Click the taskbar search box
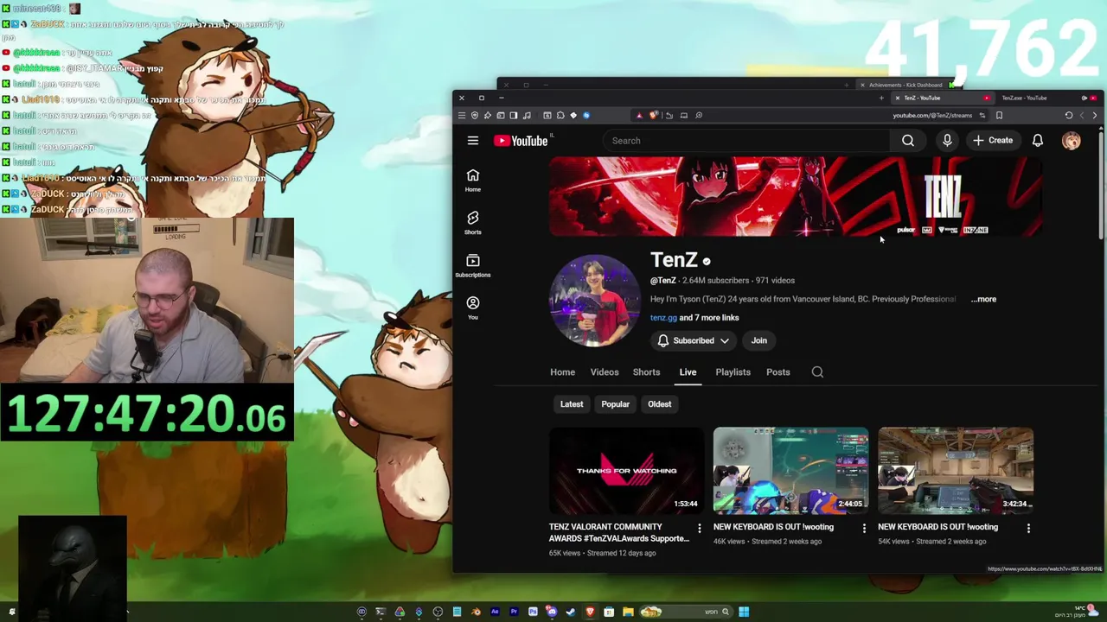The width and height of the screenshot is (1107, 622). [x=687, y=612]
